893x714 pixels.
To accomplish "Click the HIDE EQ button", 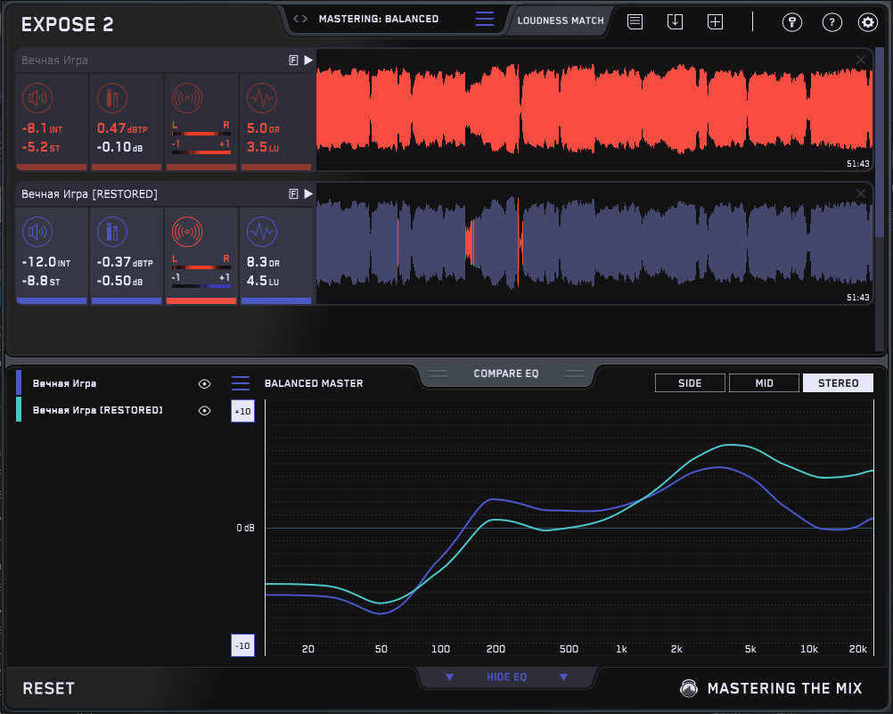I will click(506, 677).
